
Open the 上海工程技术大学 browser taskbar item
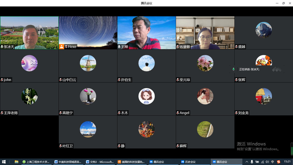(36, 162)
